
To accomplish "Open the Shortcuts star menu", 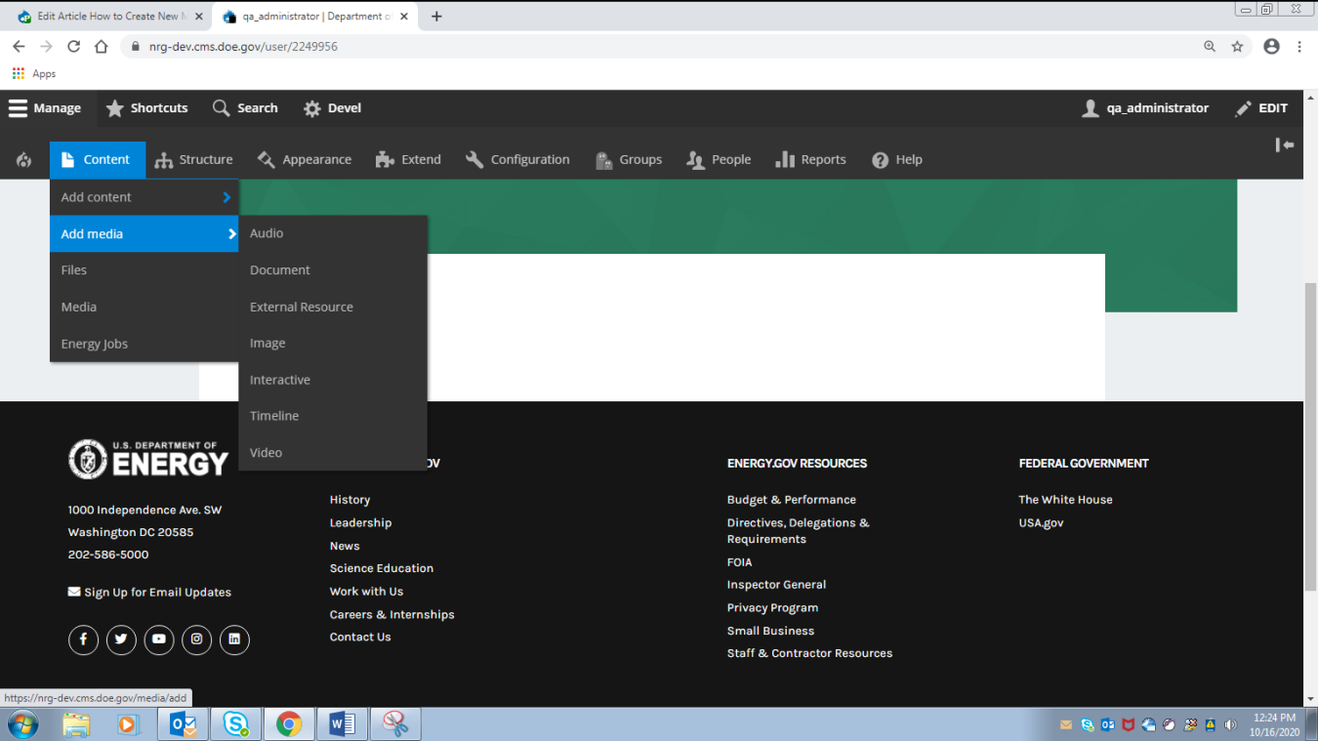I will 146,108.
